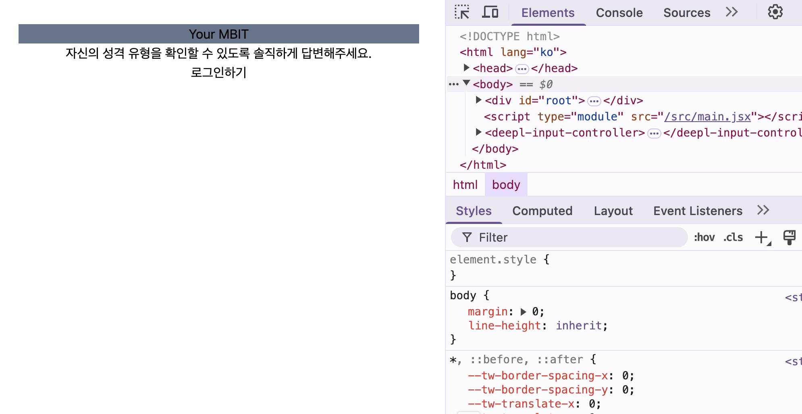
Task: Click ellipsis inside div root element
Action: [594, 101]
